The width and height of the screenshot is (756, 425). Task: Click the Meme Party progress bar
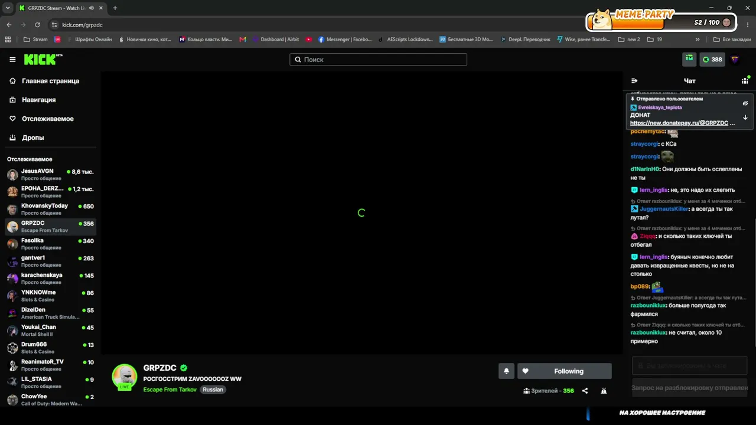(662, 22)
